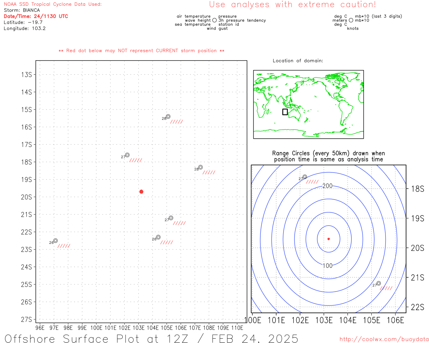
Task: Click the '3h pressure tendency' legend label
Action: pyautogui.click(x=242, y=20)
